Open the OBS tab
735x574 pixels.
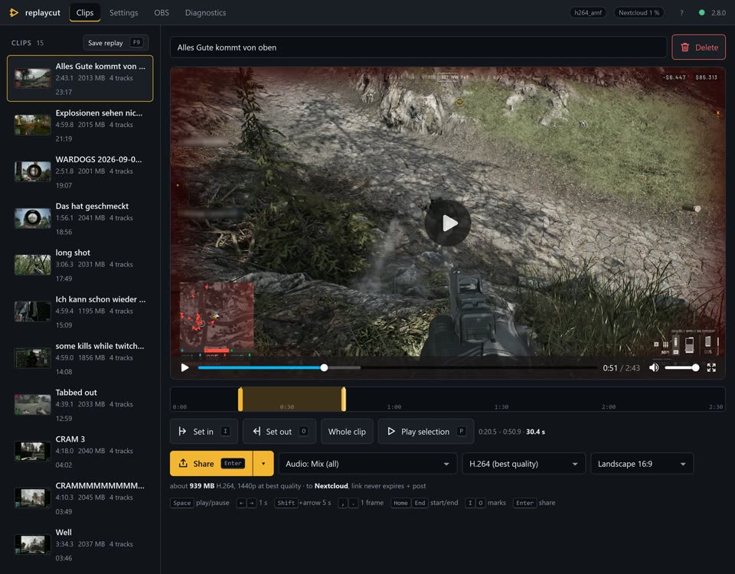pyautogui.click(x=162, y=13)
